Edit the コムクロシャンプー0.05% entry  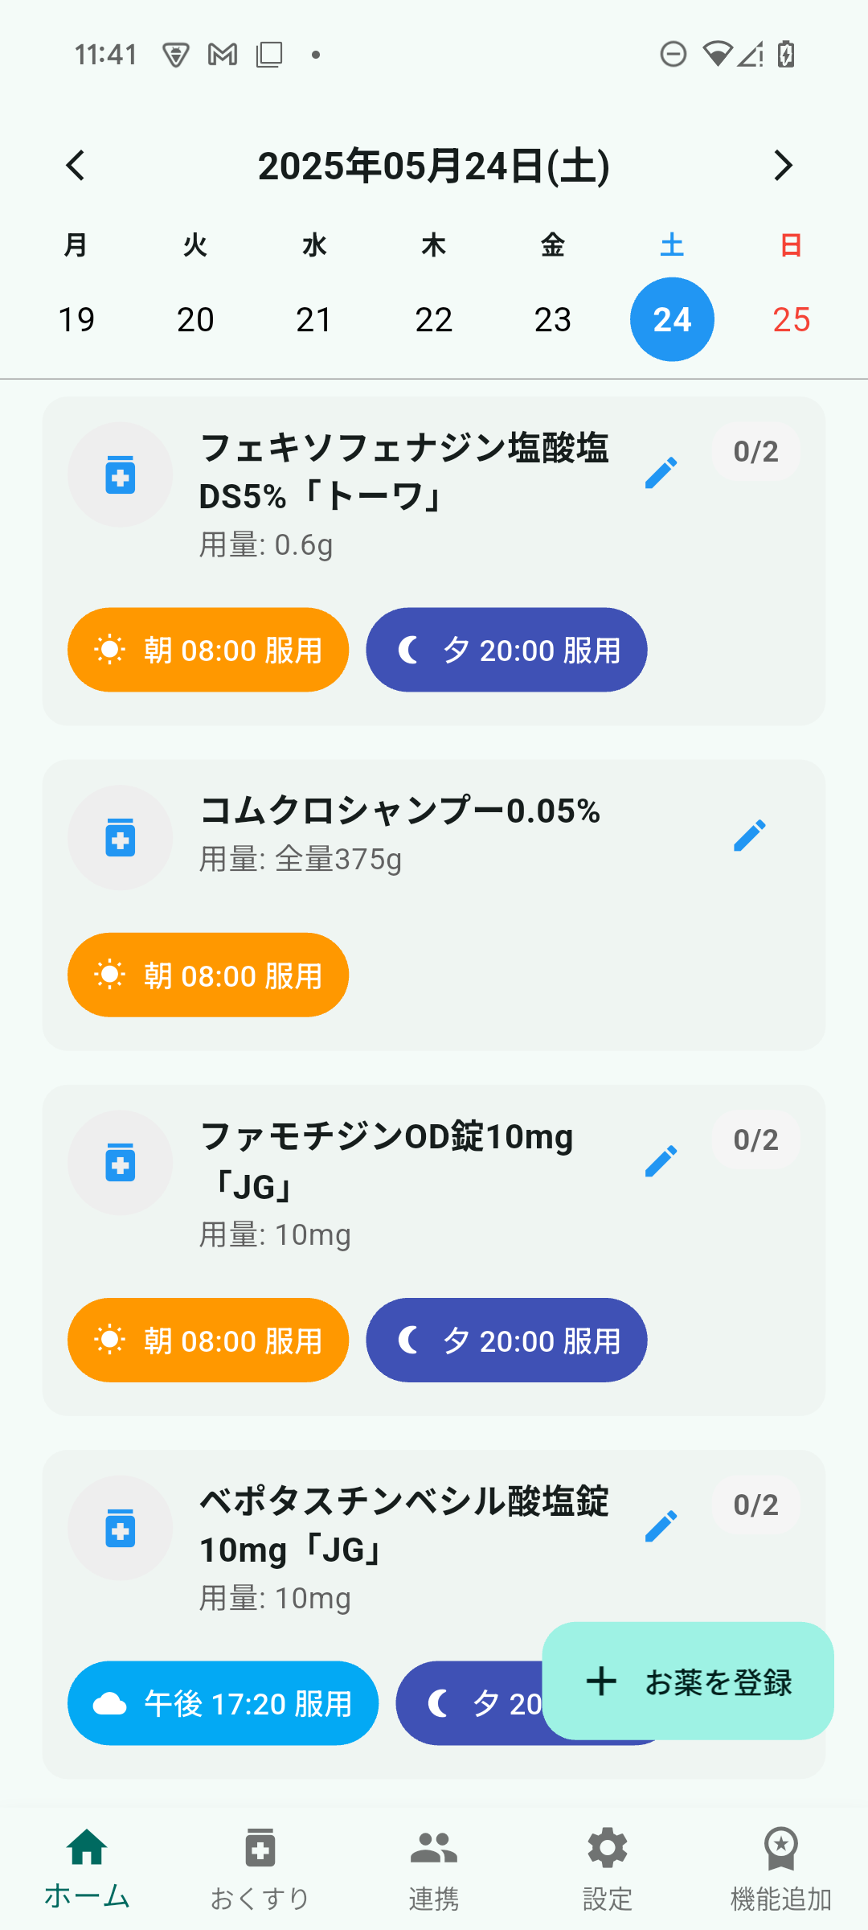coord(749,836)
